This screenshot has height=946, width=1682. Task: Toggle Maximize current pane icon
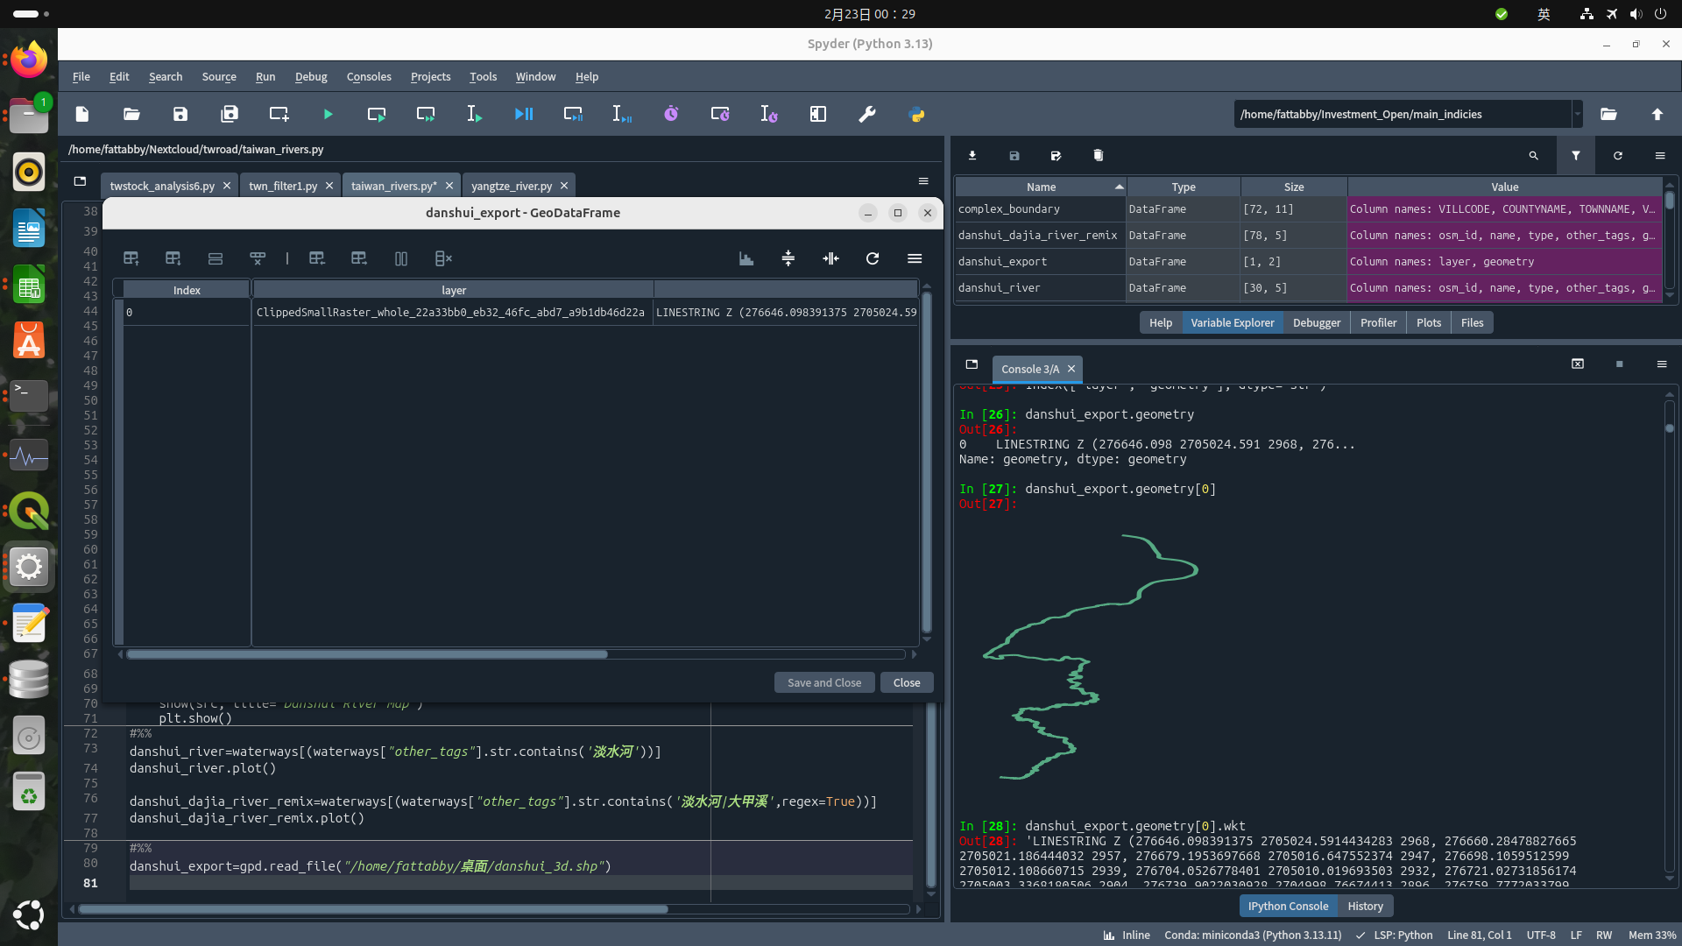click(x=818, y=115)
